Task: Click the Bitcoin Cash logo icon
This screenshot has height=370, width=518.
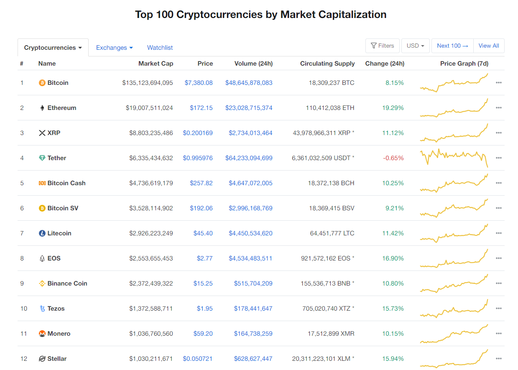Action: tap(42, 183)
